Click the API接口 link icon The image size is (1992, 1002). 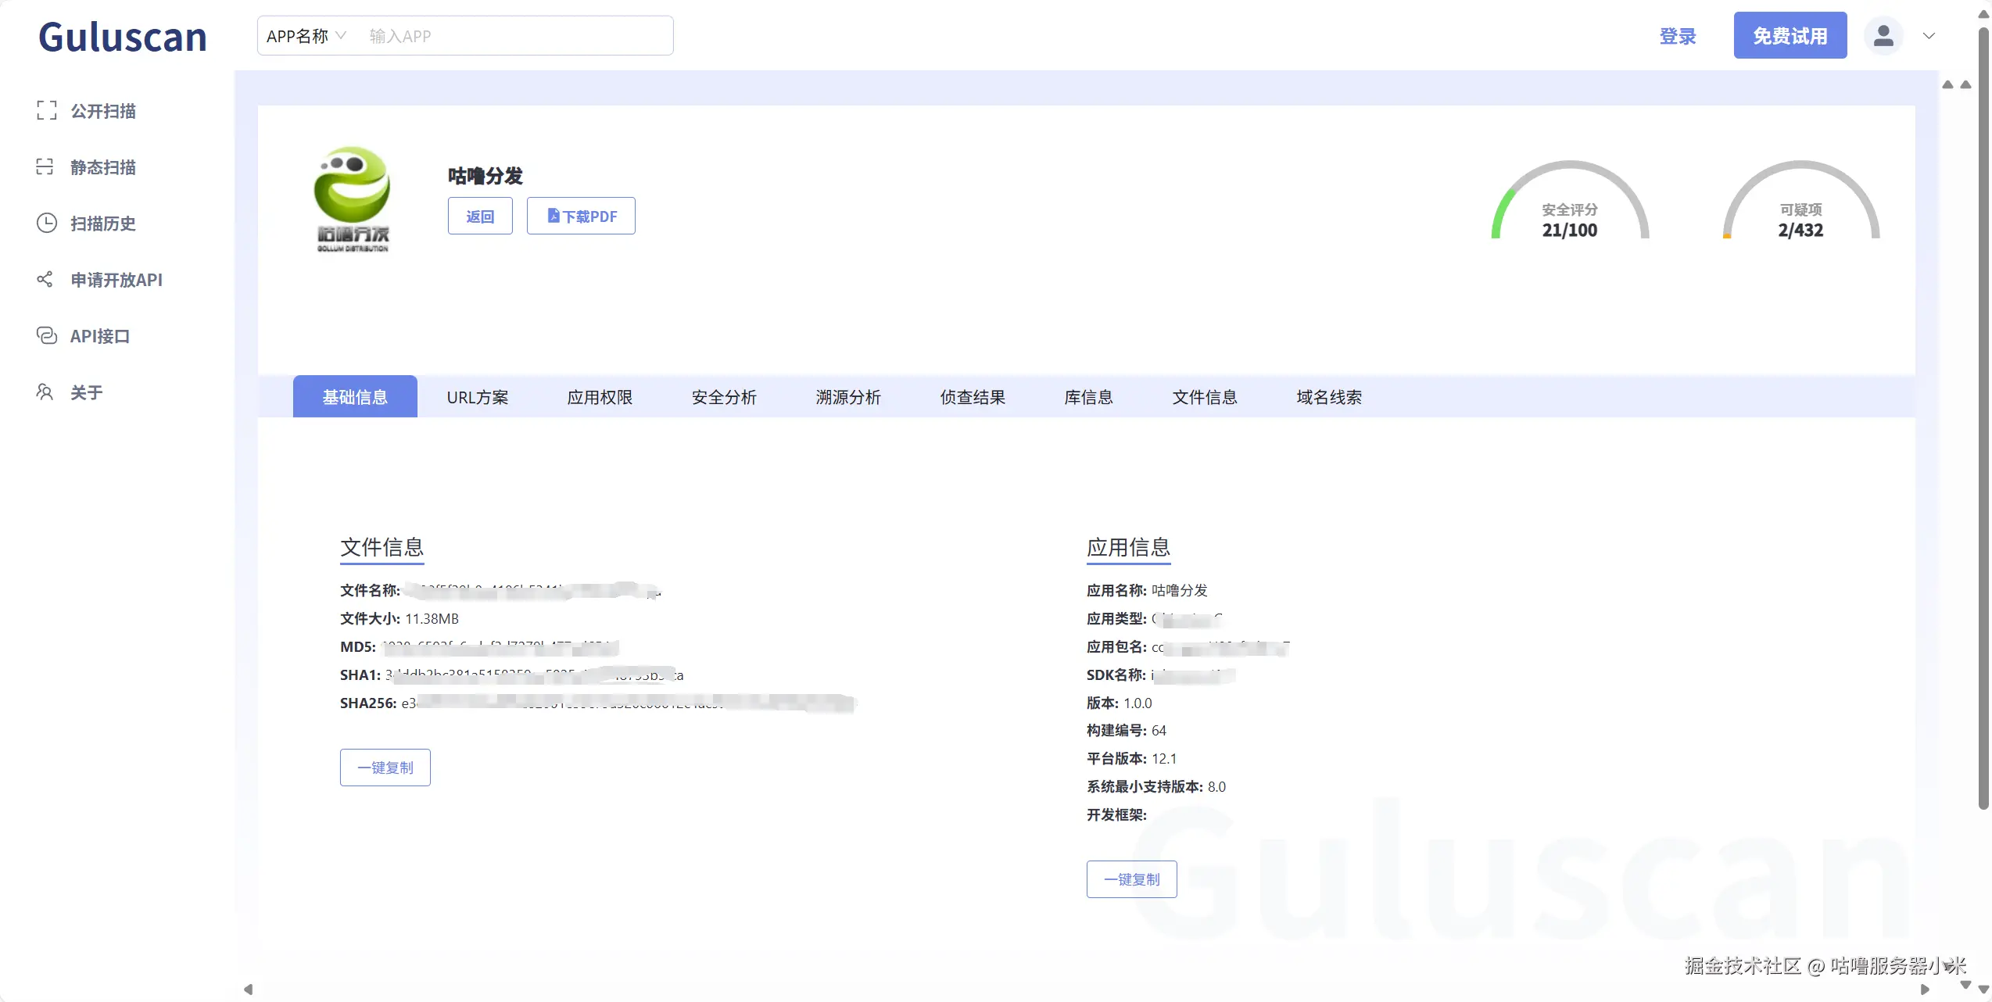pos(47,335)
